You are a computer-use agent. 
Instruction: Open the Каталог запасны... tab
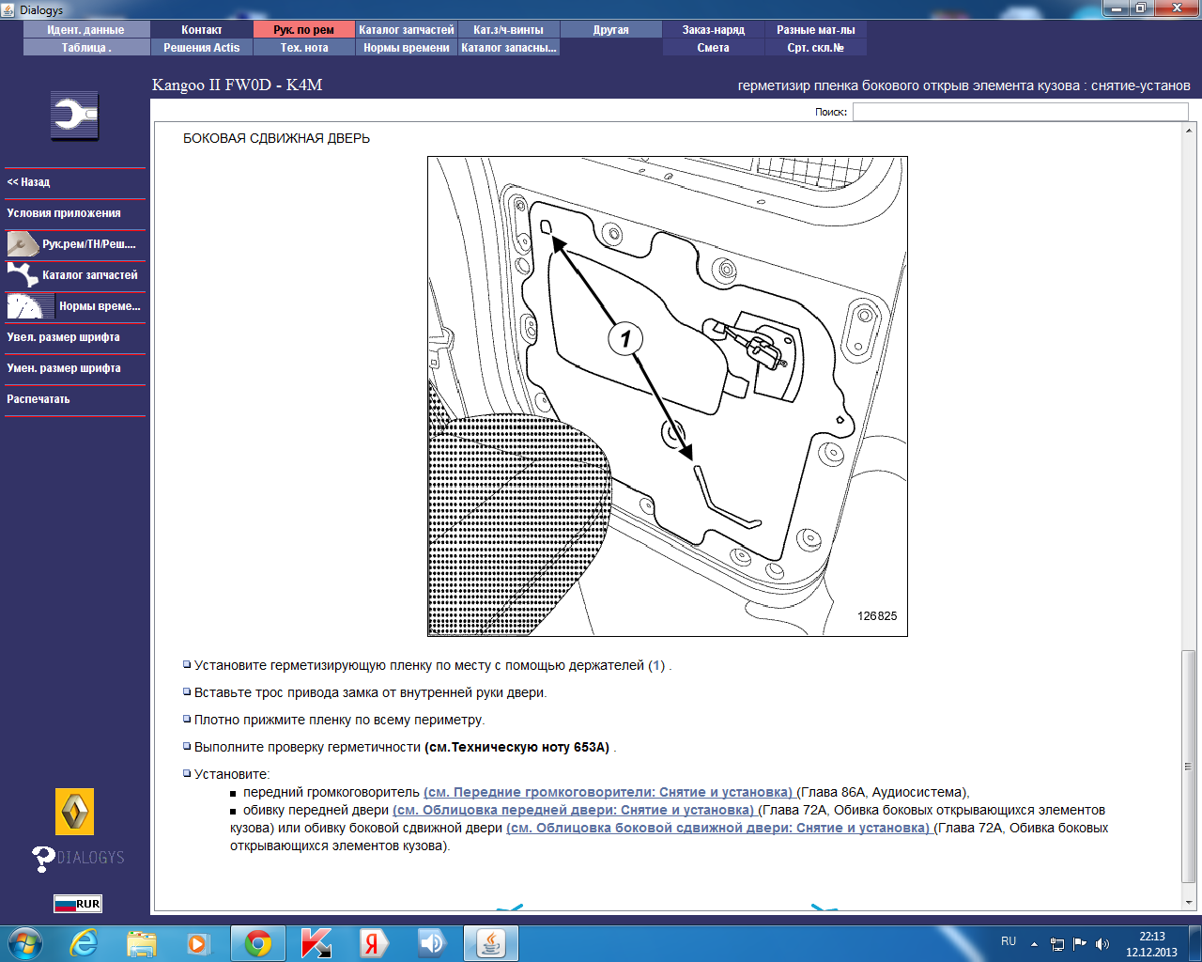(509, 48)
